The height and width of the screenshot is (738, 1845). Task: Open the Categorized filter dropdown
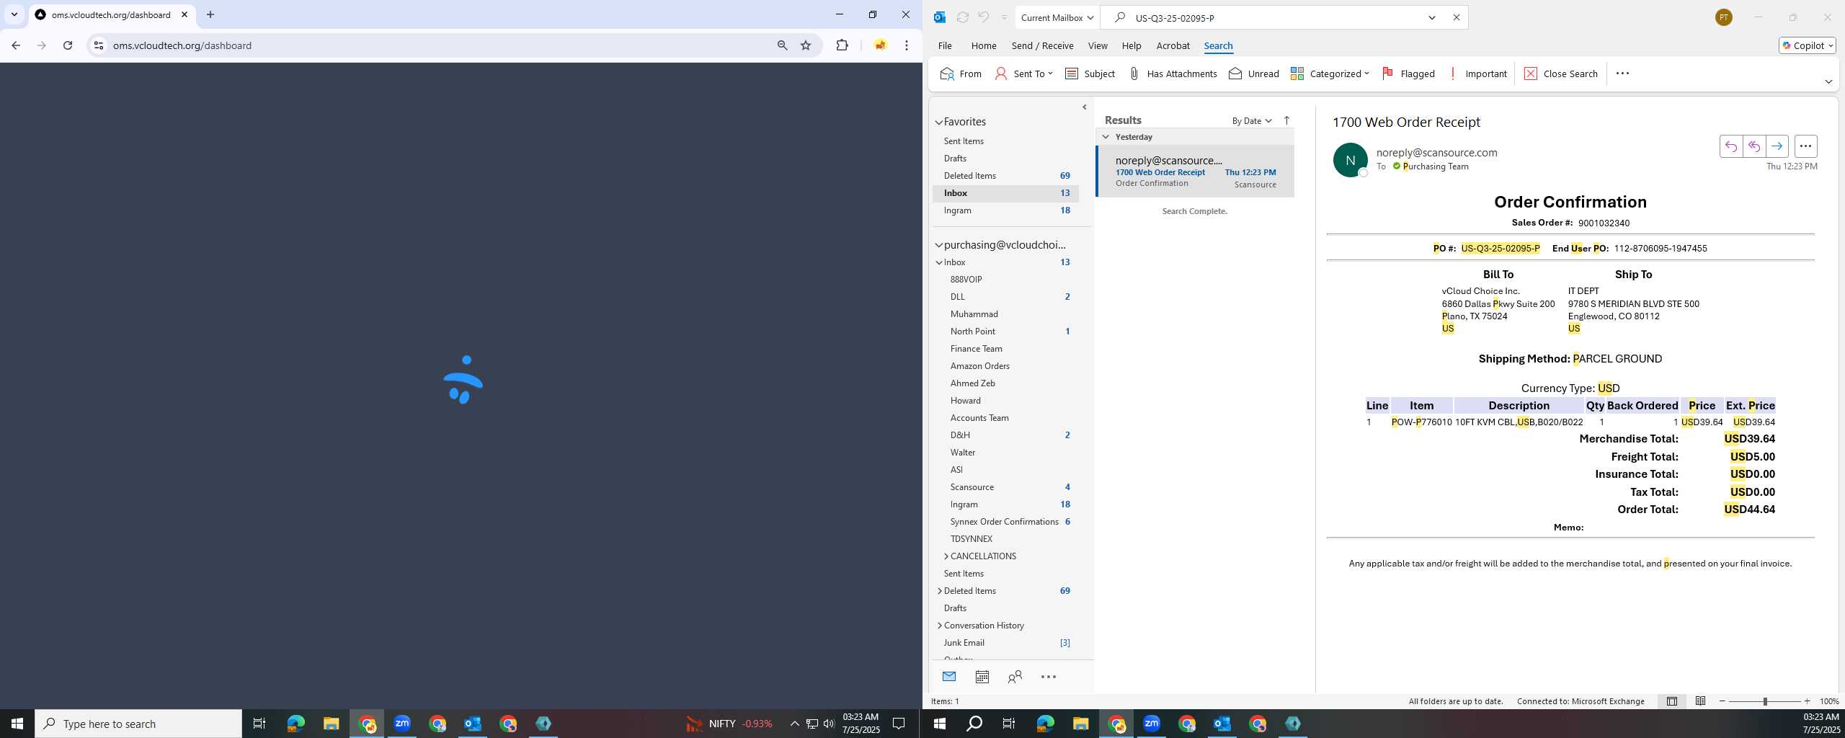pyautogui.click(x=1330, y=74)
